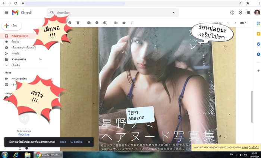The image size is (261, 158).
Task: Open more actions three-dot menu
Action: tap(131, 23)
